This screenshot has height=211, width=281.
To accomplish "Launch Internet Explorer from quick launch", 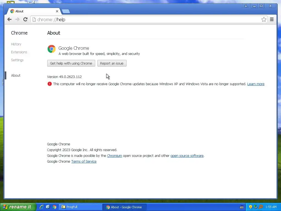I will 42,207.
